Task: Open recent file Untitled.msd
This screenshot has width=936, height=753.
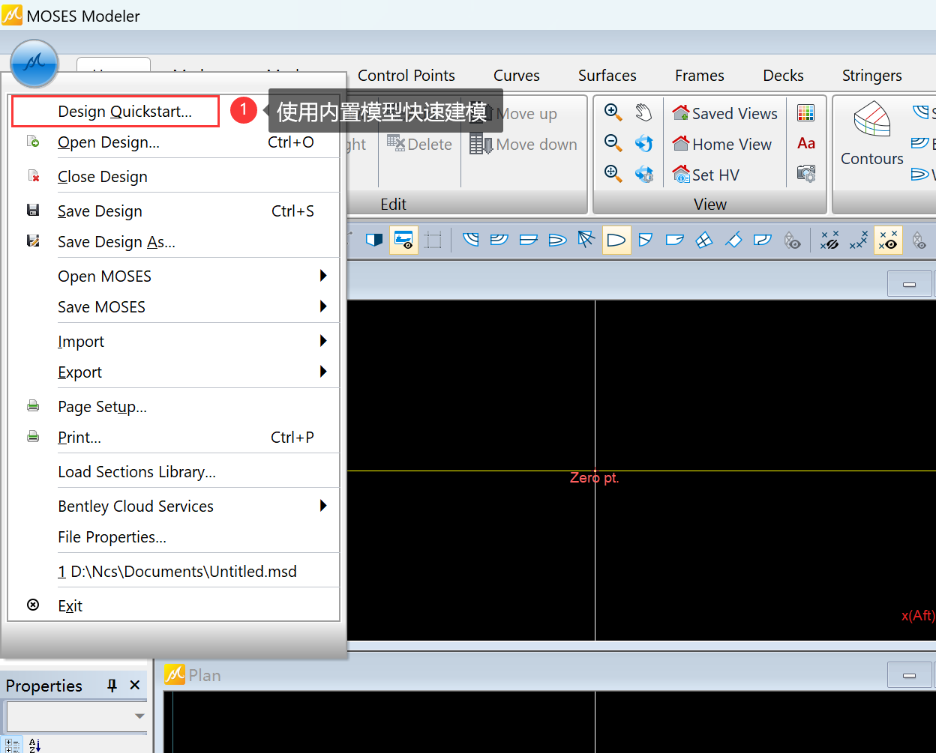Action: 177,572
